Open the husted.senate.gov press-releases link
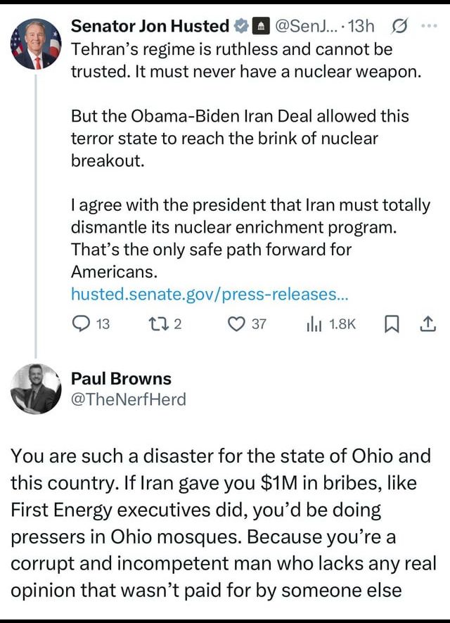The height and width of the screenshot is (623, 450). (210, 294)
